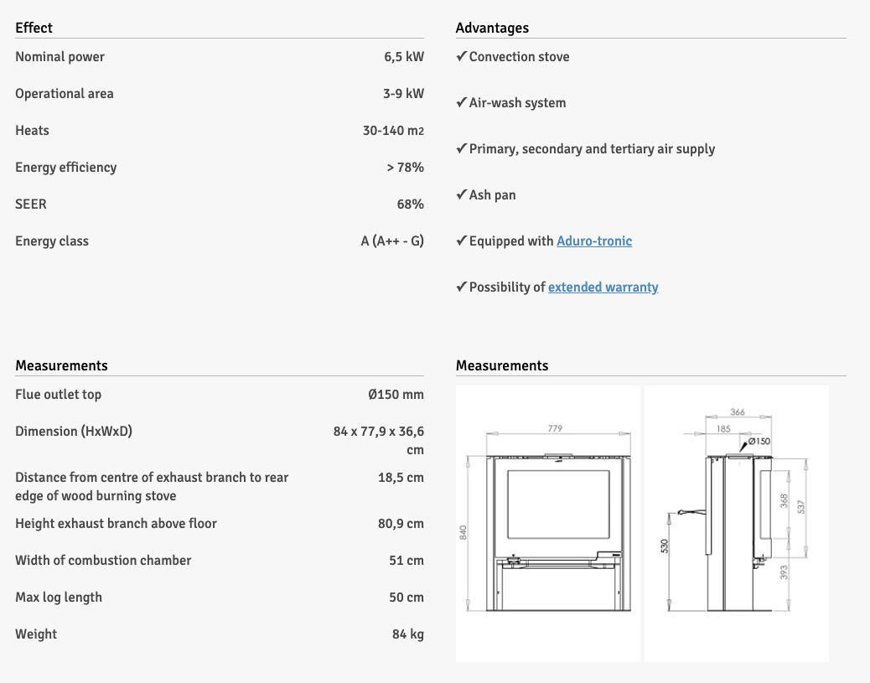Click the Max log length row label
The width and height of the screenshot is (870, 683).
coord(59,598)
